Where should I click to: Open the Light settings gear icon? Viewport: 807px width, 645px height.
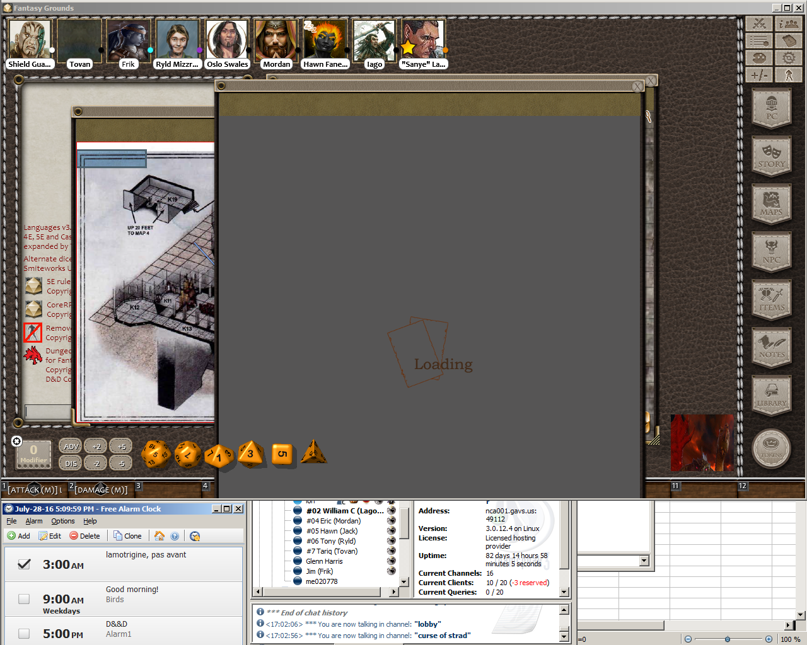pos(788,58)
